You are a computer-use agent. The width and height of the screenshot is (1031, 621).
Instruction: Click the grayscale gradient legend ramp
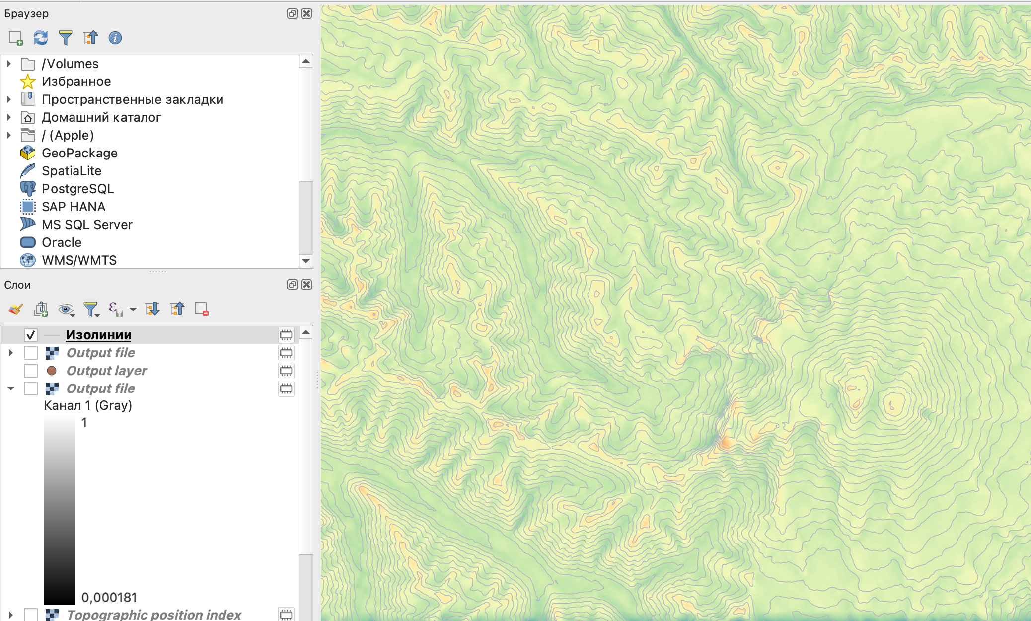point(60,510)
